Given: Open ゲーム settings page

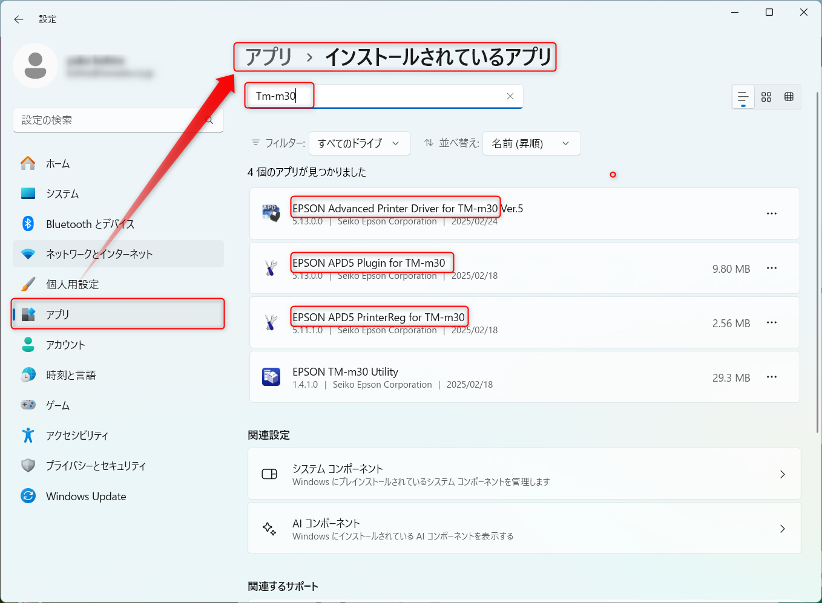Looking at the screenshot, I should 118,405.
